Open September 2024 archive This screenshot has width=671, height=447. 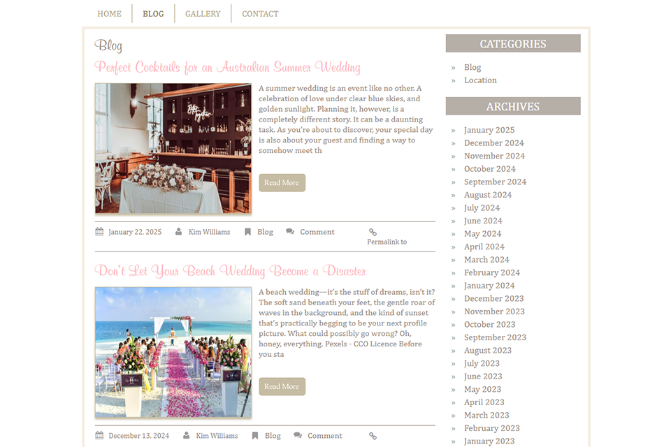(x=495, y=182)
